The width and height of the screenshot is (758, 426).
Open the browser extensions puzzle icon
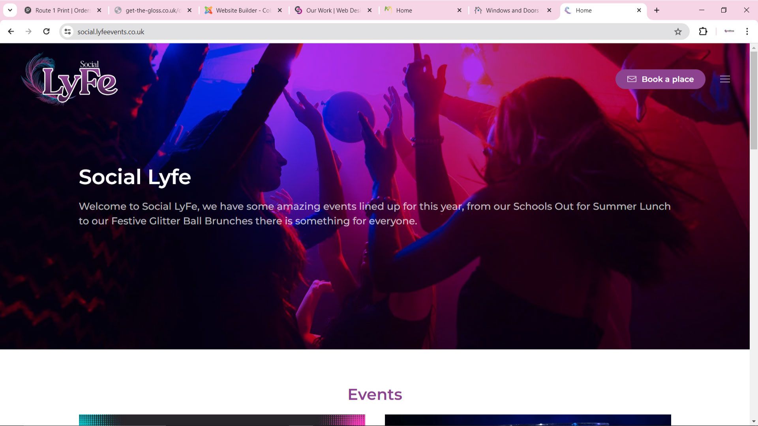(703, 32)
